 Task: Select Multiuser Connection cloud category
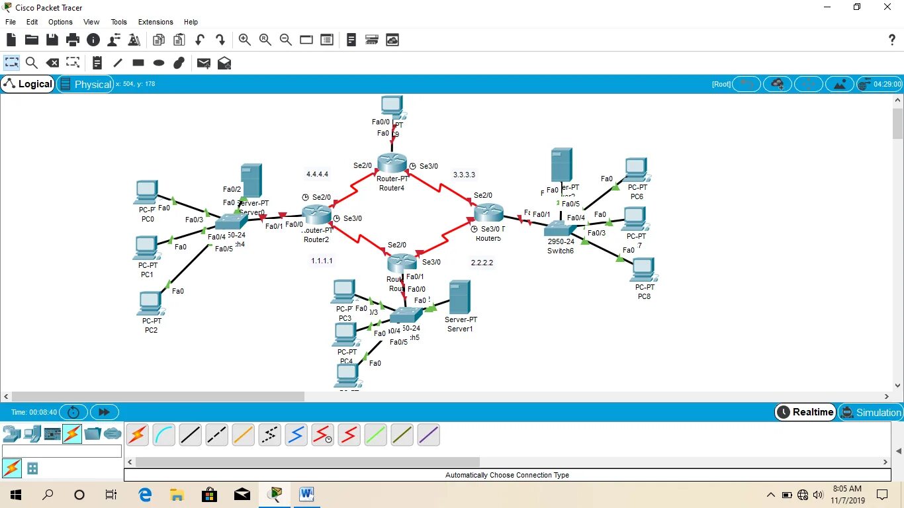click(x=113, y=434)
